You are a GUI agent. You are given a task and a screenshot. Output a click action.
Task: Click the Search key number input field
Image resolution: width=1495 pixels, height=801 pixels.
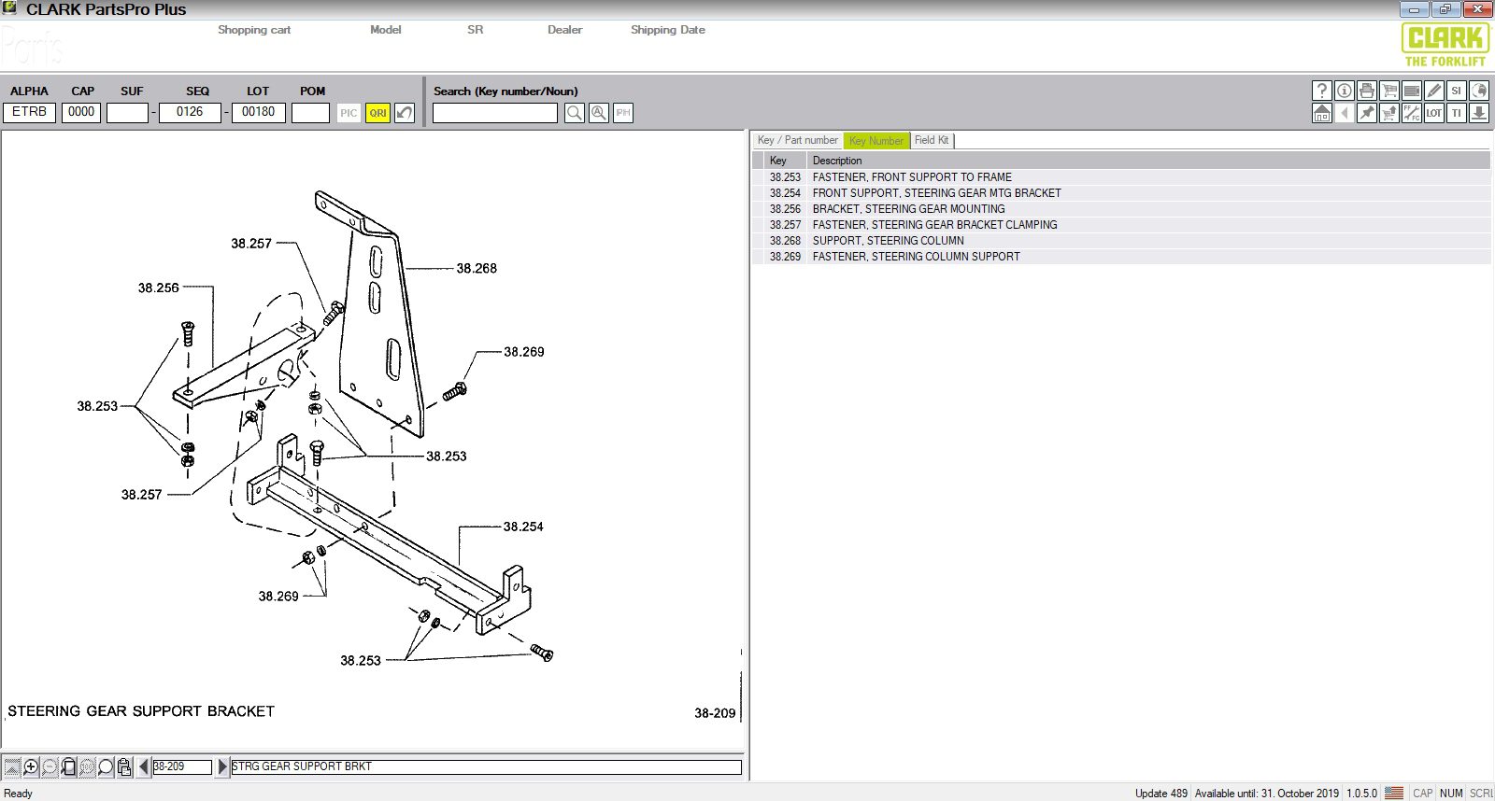(494, 113)
